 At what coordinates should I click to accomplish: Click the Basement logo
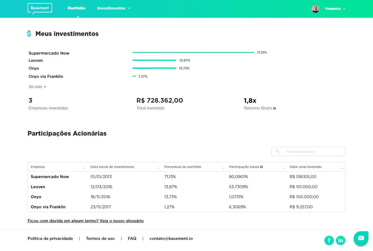(x=40, y=8)
